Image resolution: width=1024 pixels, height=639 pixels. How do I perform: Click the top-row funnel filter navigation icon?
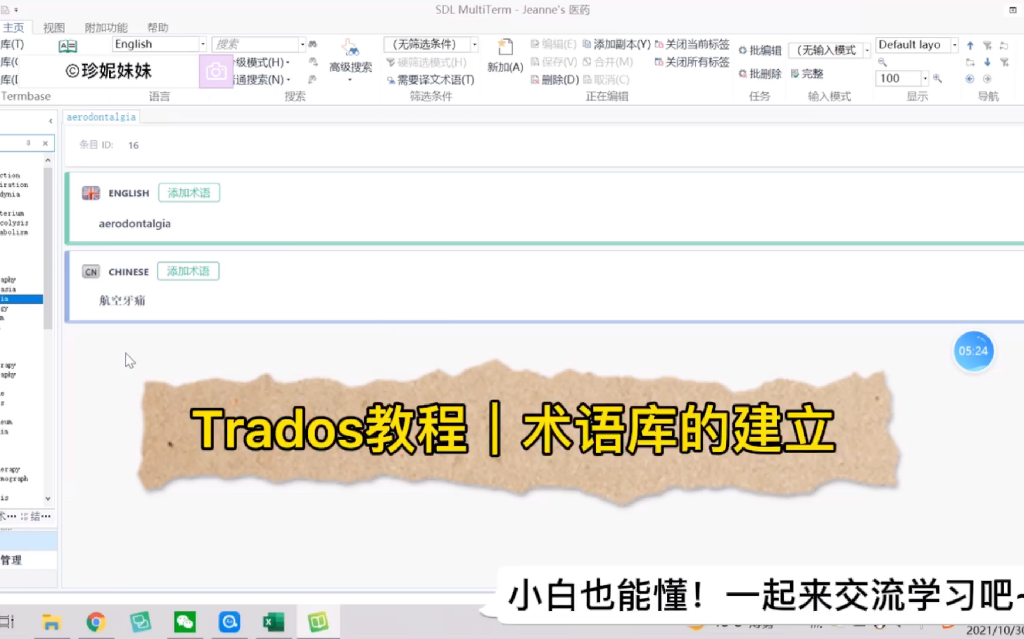[x=987, y=45]
